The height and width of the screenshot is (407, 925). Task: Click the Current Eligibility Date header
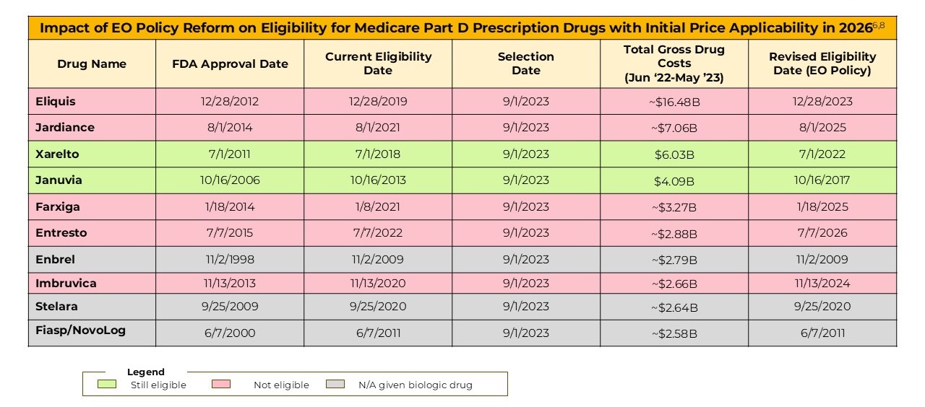[x=378, y=64]
